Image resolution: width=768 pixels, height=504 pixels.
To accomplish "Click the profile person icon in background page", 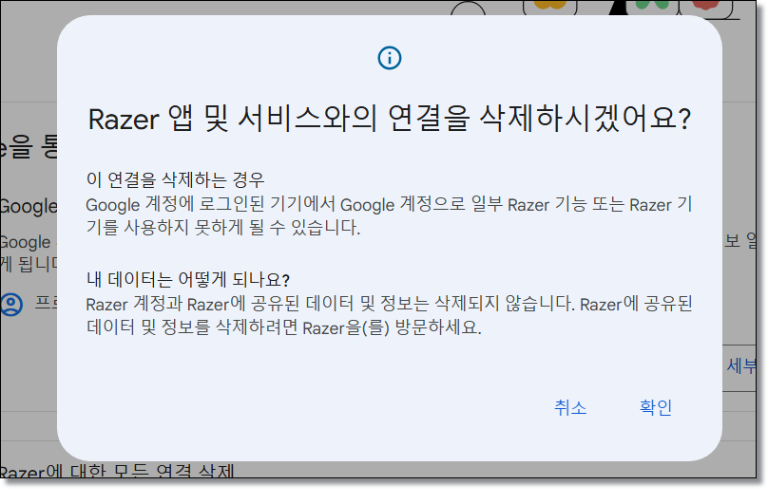I will point(11,305).
